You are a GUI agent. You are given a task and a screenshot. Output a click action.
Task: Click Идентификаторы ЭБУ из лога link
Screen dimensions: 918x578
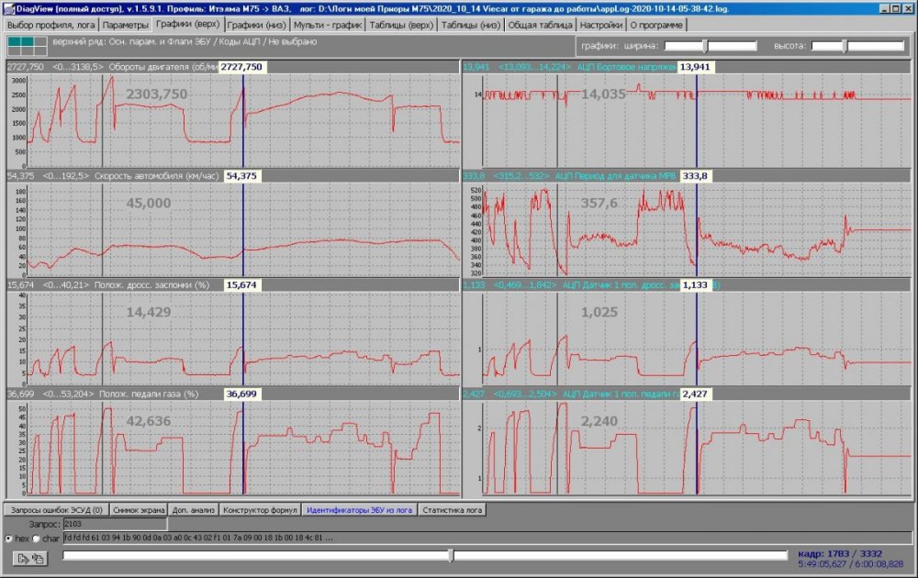360,509
